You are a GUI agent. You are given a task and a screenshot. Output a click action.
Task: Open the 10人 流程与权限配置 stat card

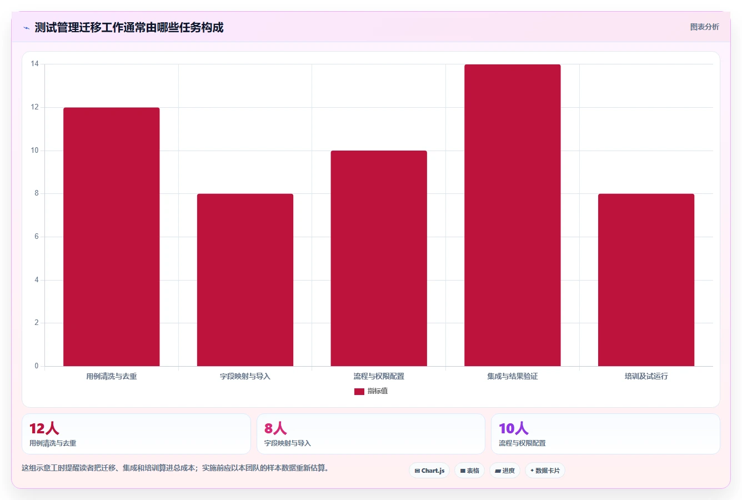tap(605, 434)
